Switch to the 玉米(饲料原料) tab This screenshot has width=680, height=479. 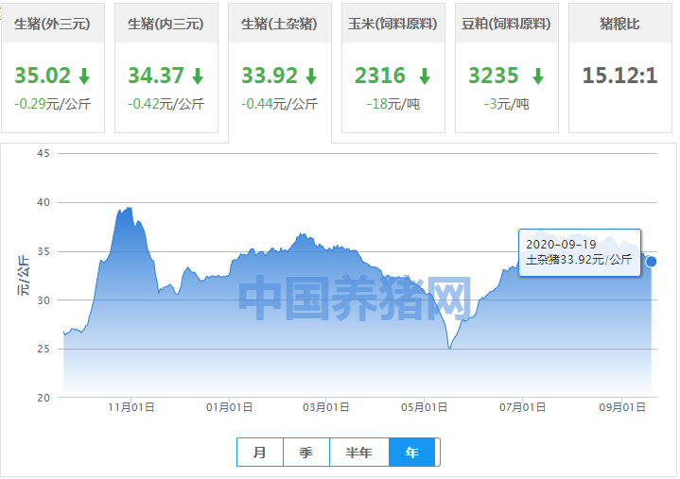(x=393, y=68)
